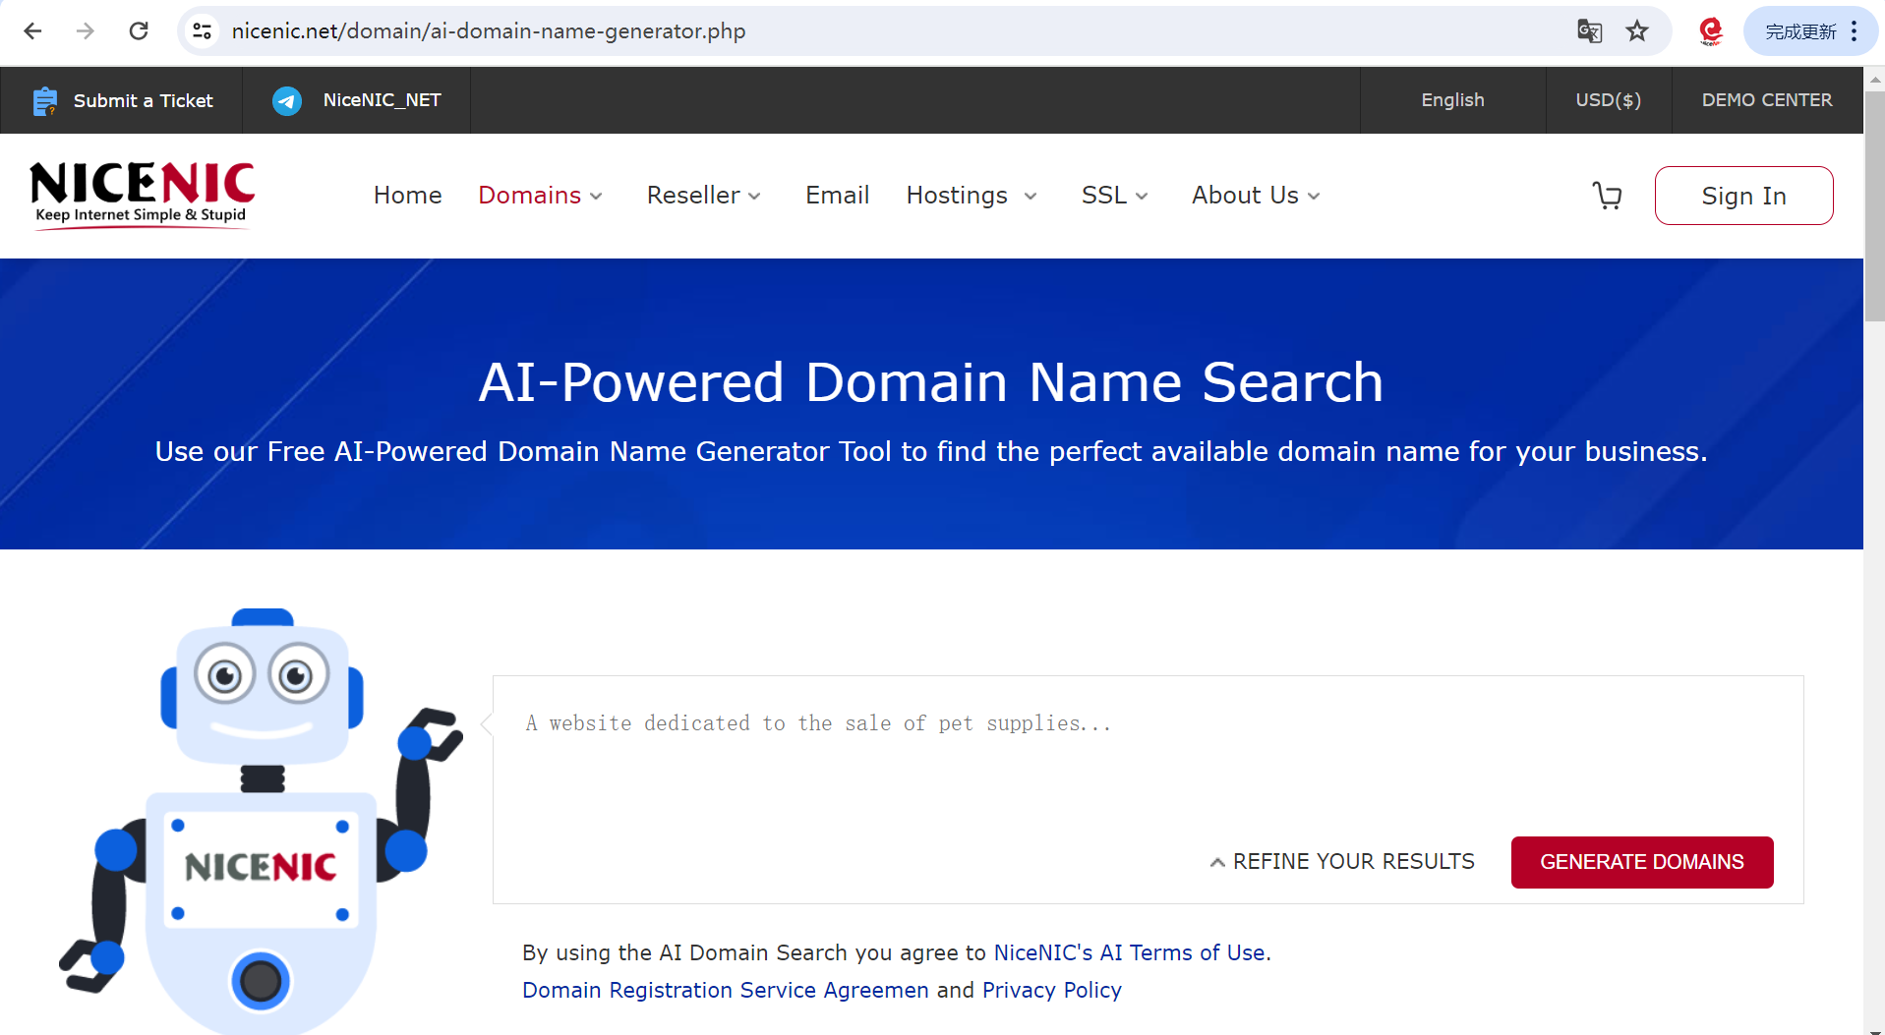
Task: Reload the current page
Action: [139, 30]
